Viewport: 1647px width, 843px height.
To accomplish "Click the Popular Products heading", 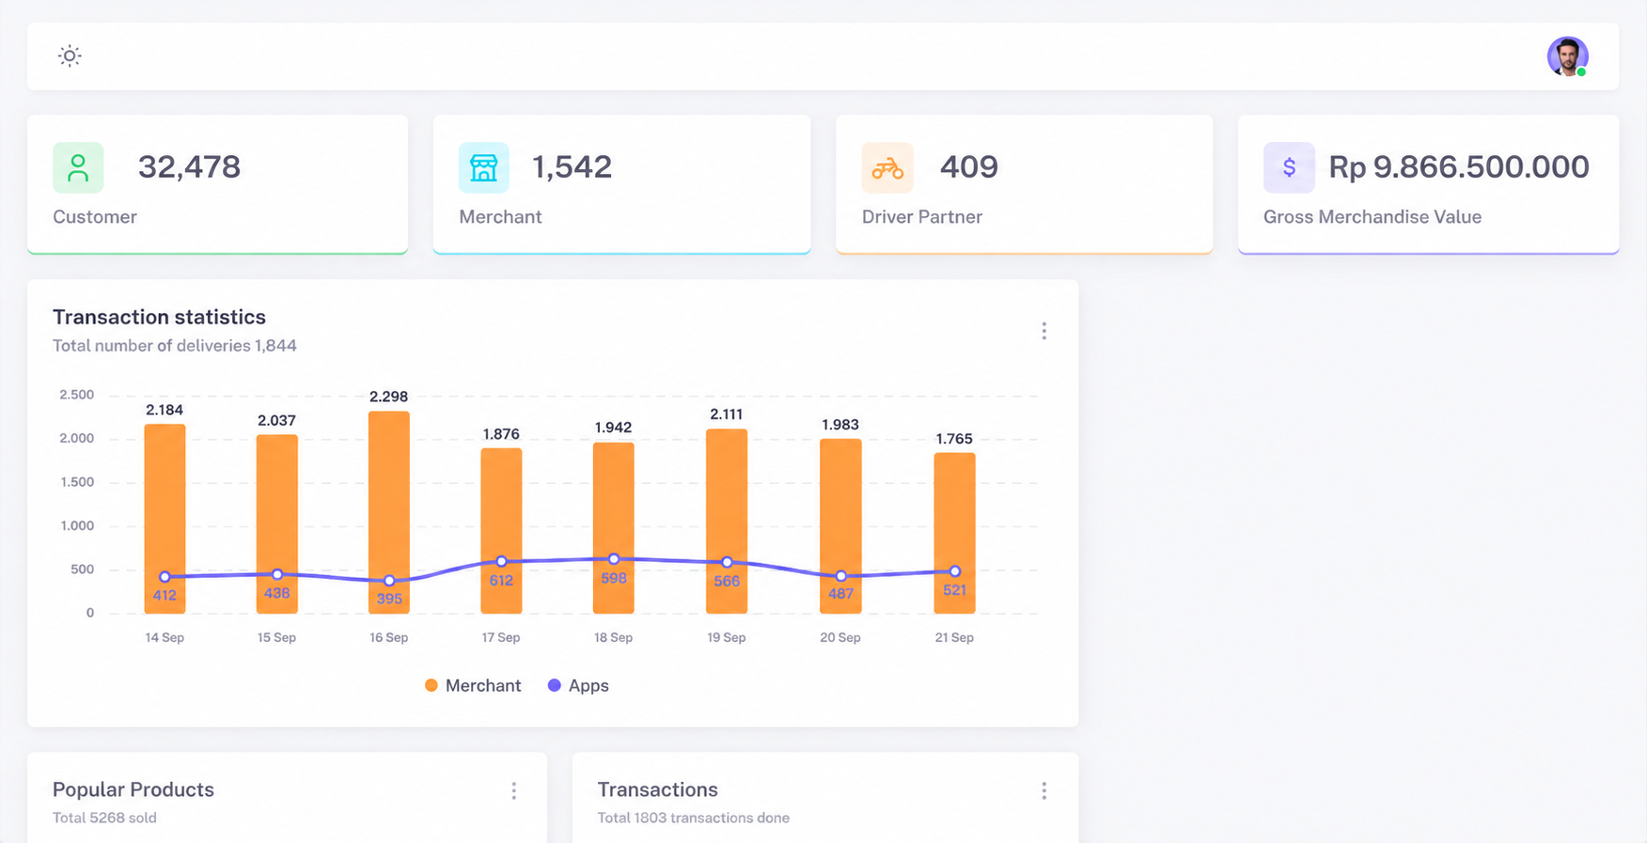I will click(x=133, y=790).
